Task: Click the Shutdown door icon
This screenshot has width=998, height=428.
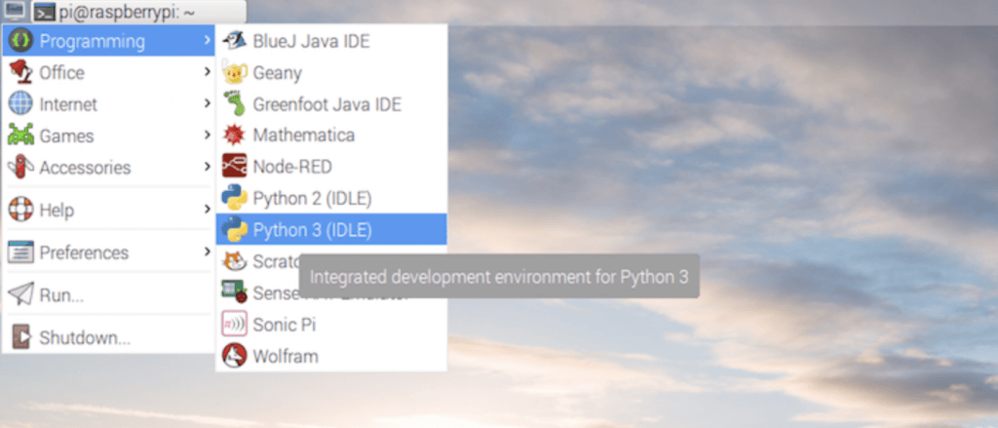Action: click(x=20, y=337)
